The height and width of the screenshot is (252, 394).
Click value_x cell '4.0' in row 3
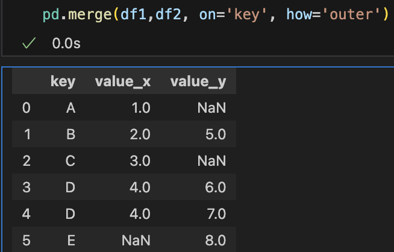pos(140,187)
